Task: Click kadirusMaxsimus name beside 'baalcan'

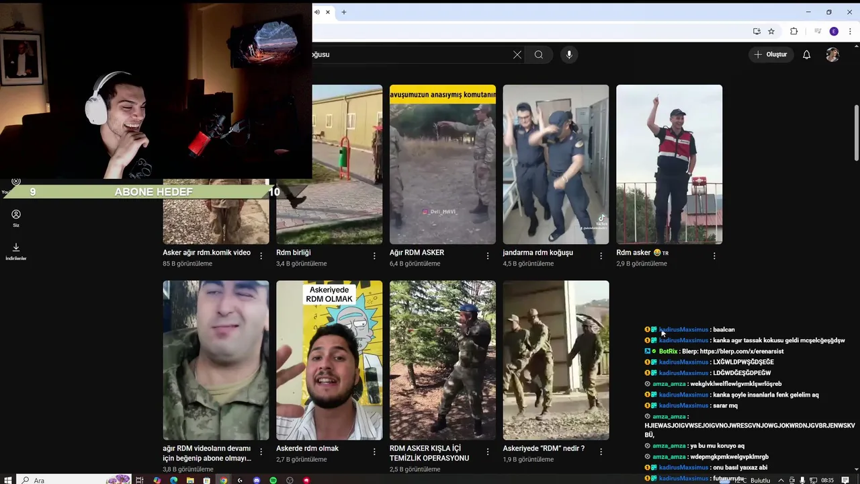Action: pos(683,329)
